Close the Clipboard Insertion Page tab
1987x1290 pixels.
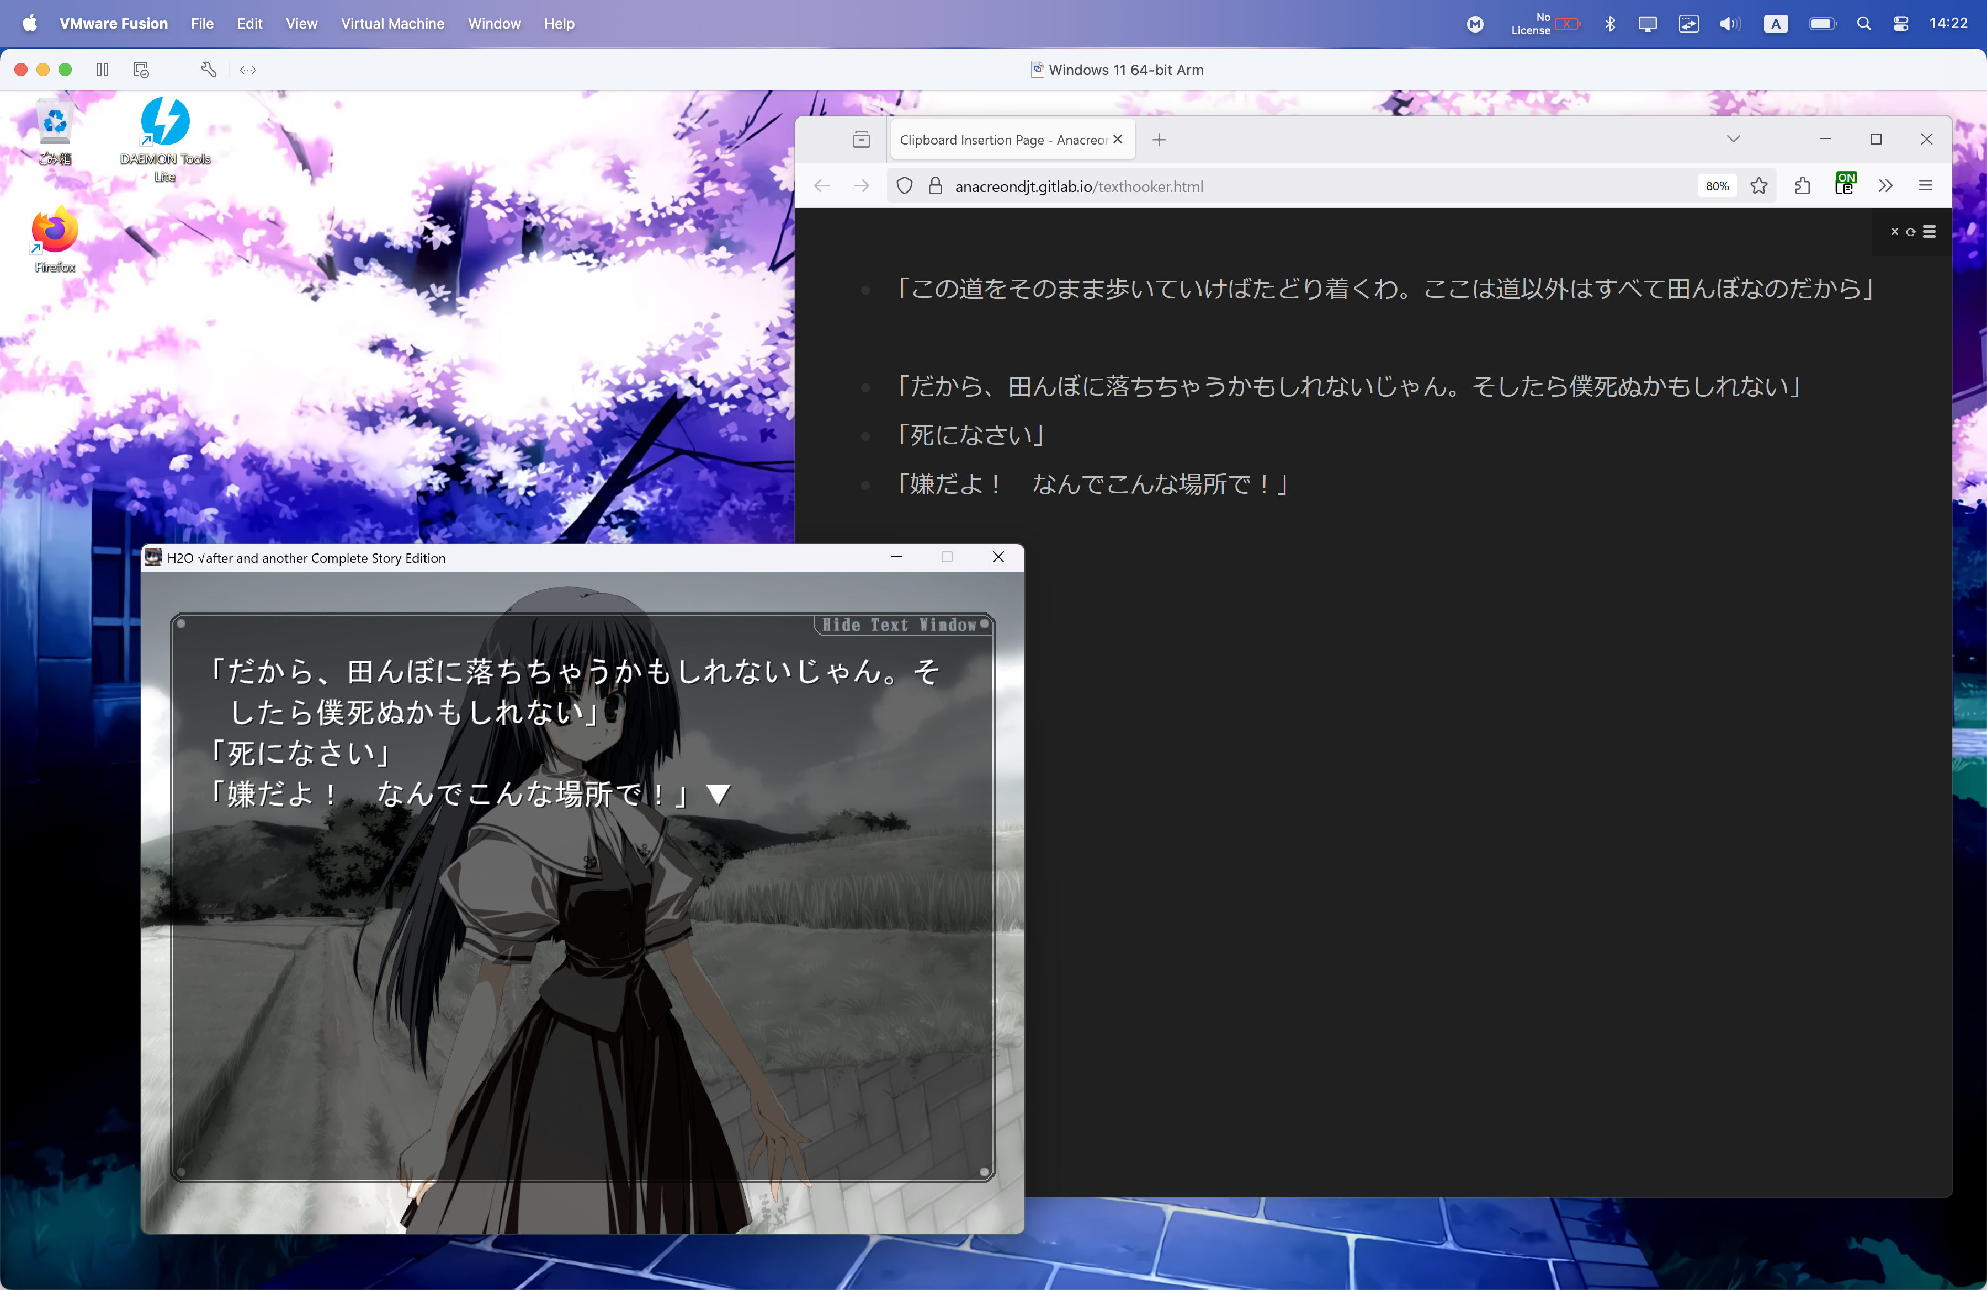(x=1118, y=140)
